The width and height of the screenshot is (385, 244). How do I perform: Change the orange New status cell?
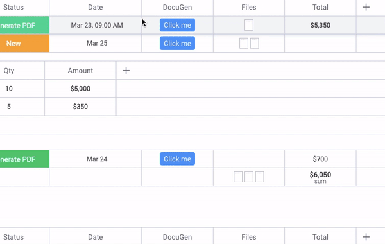point(24,43)
